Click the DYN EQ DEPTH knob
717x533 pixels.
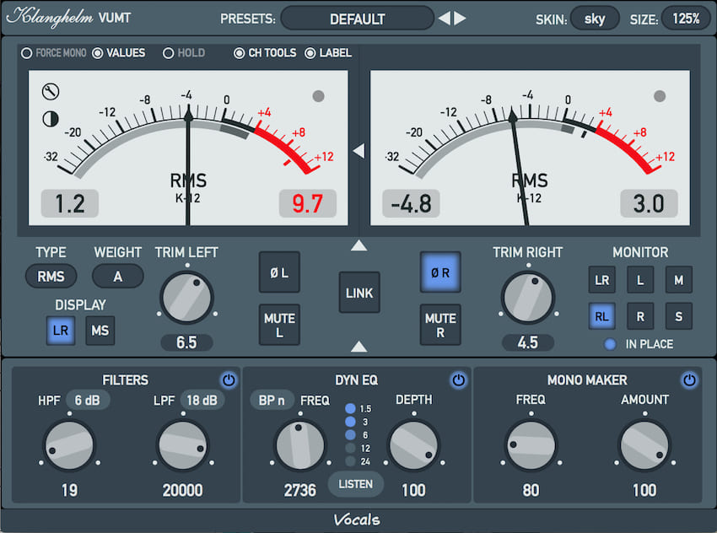coord(414,445)
